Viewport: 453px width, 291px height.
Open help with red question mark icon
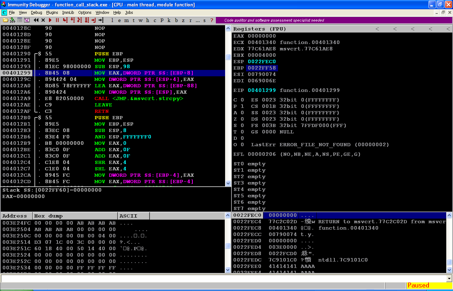pos(212,20)
